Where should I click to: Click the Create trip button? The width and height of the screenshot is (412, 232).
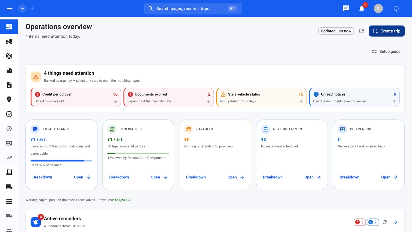[x=387, y=31]
